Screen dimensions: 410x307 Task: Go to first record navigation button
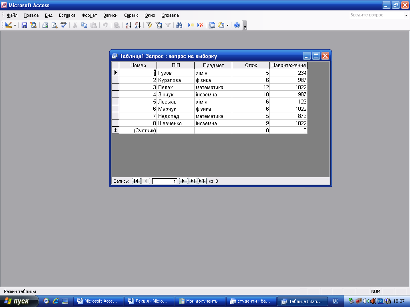136,181
